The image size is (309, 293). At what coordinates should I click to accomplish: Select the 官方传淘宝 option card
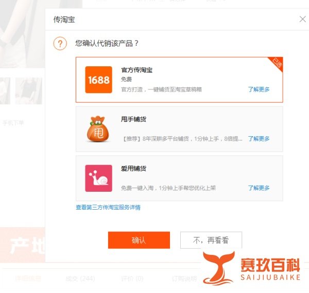tap(179, 80)
